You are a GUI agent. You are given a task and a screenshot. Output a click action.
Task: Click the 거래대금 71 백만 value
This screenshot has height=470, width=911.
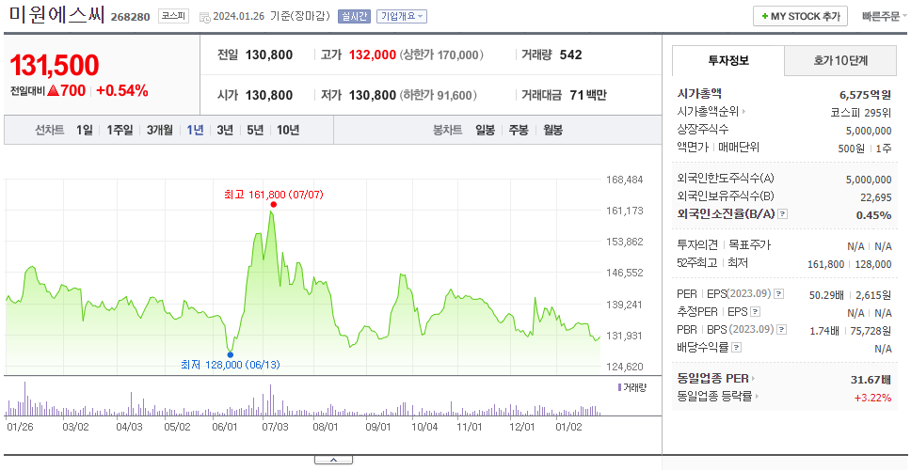[x=588, y=95]
